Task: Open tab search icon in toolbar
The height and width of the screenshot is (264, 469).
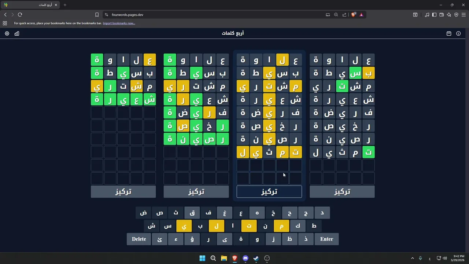Action: click(x=415, y=15)
